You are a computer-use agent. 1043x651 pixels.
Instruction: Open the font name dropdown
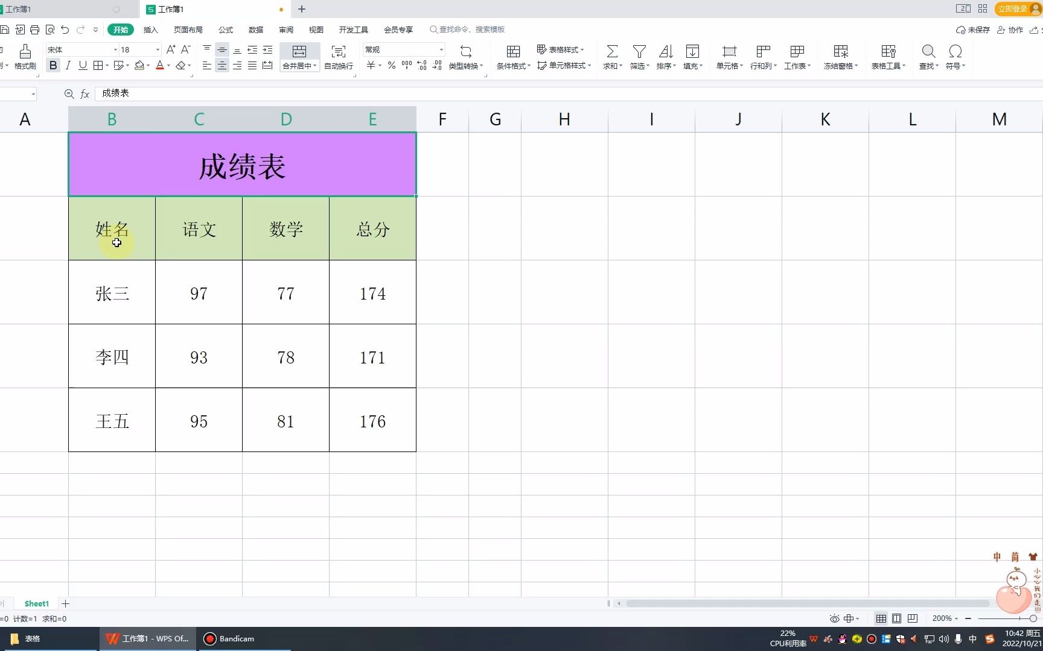point(115,49)
